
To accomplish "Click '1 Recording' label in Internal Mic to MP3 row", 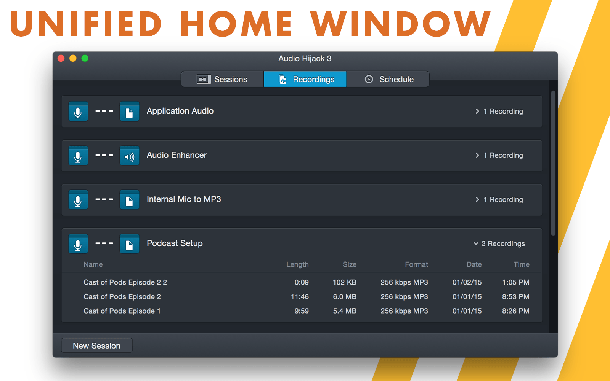I will [503, 200].
